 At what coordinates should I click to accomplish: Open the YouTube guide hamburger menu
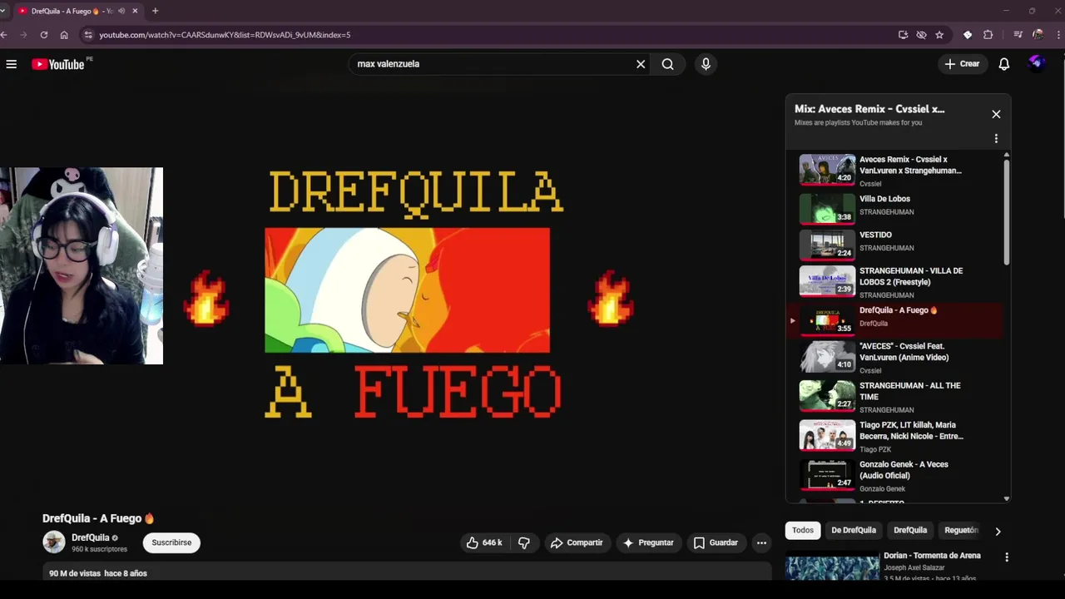pyautogui.click(x=12, y=64)
